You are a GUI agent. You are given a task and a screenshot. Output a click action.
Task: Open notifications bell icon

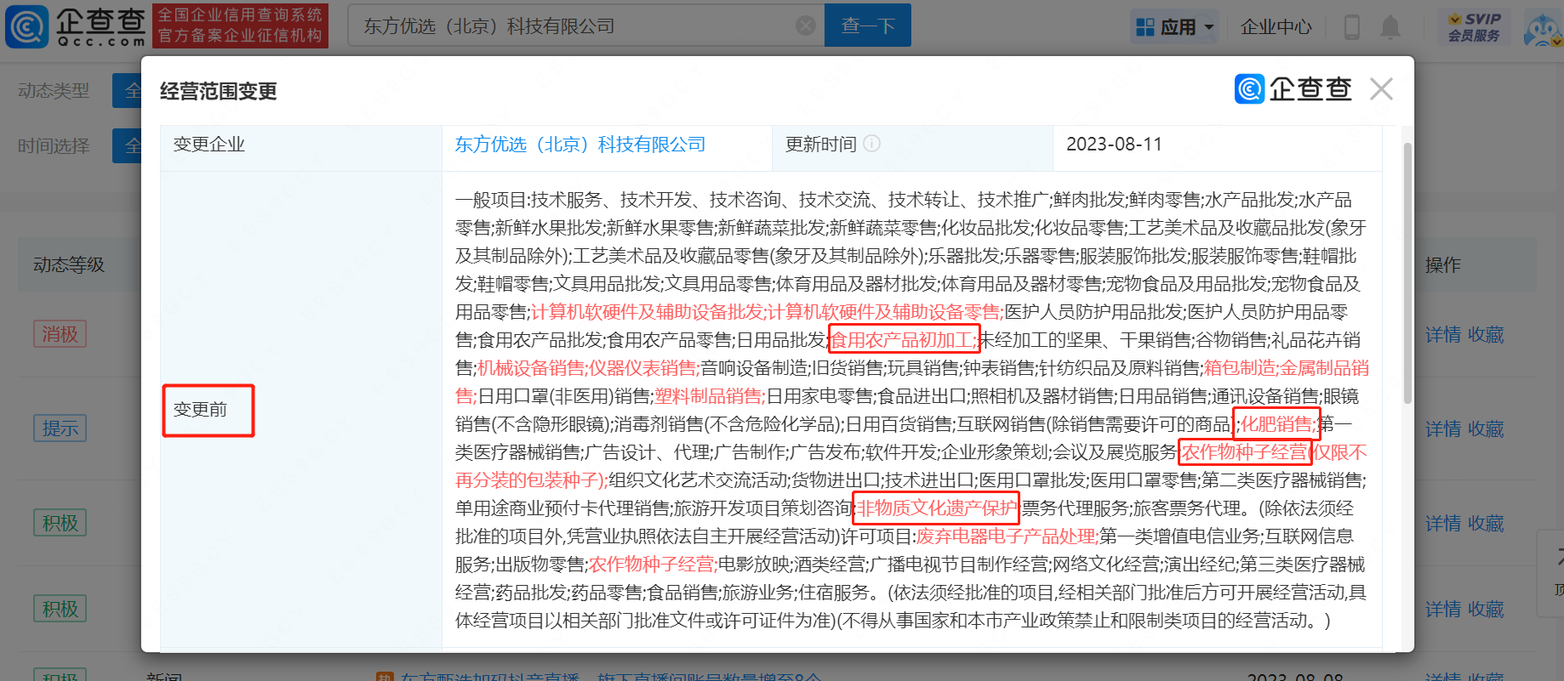point(1390,27)
